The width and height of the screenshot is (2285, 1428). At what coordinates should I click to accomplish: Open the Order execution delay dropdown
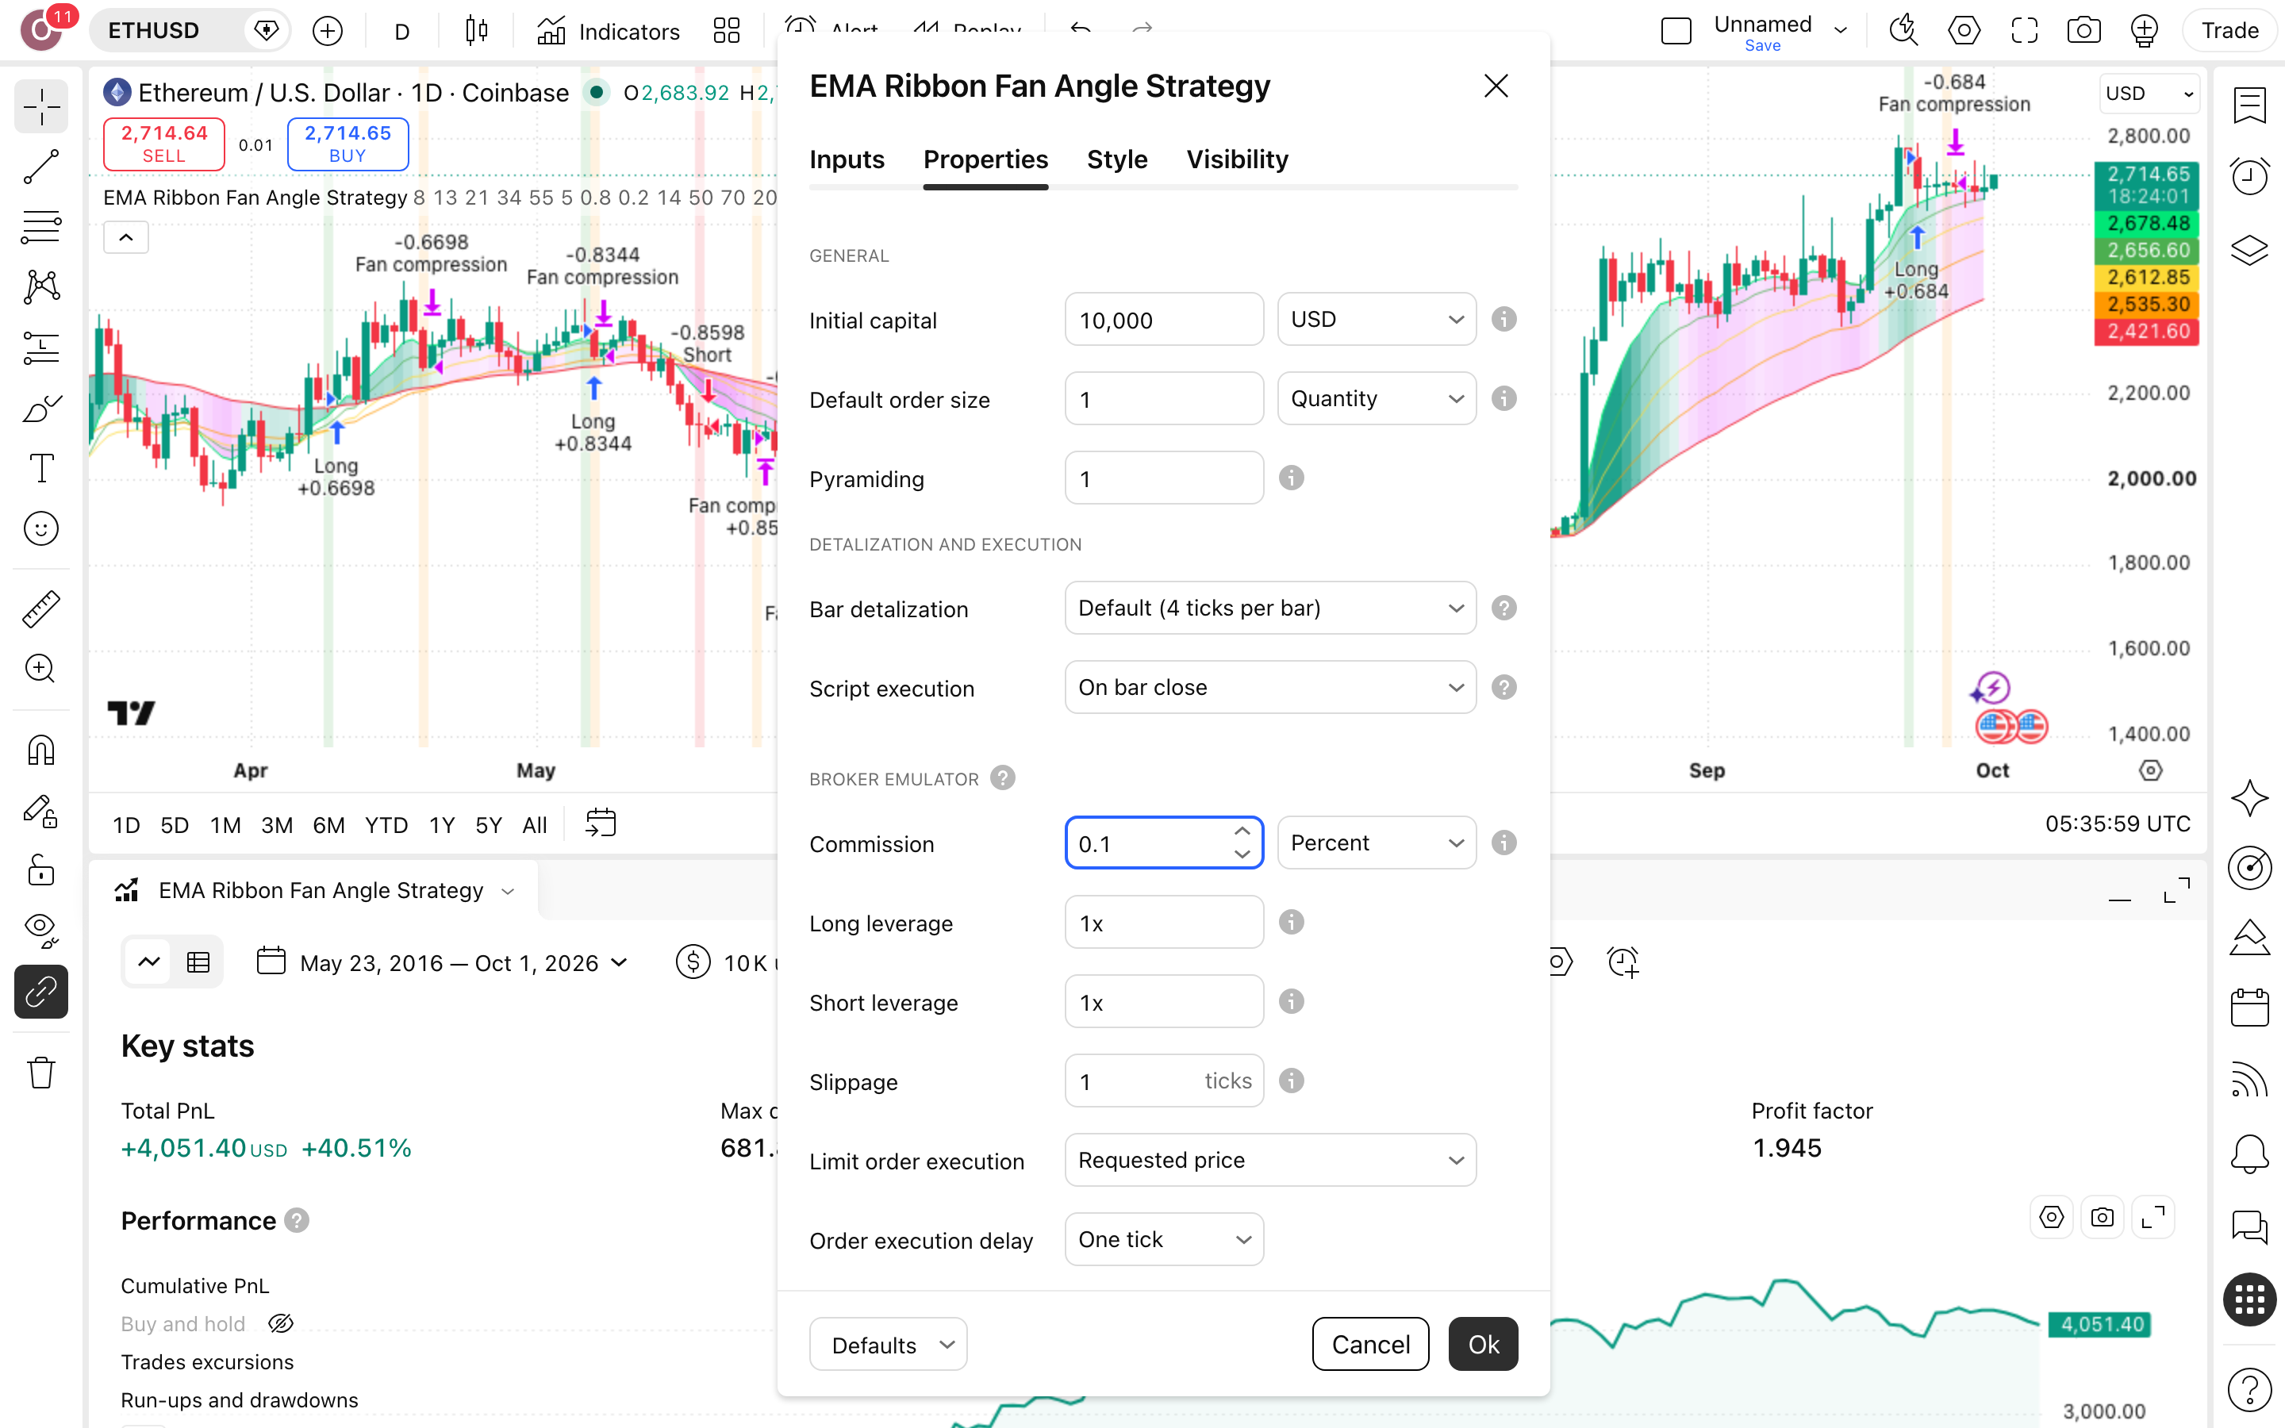pyautogui.click(x=1163, y=1239)
